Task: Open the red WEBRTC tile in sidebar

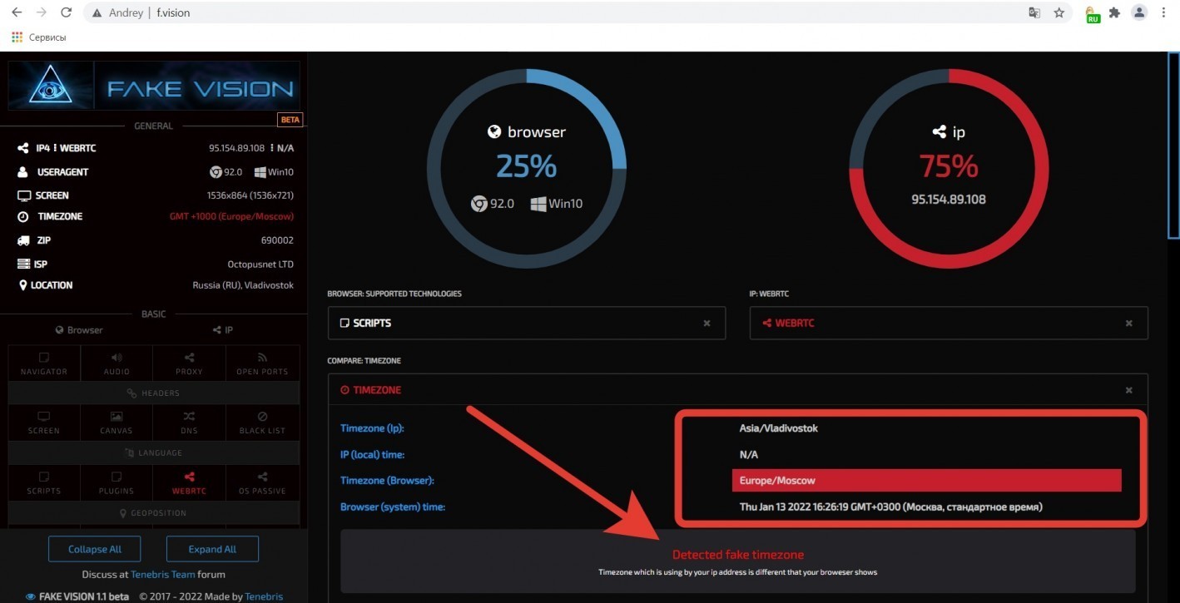Action: click(x=189, y=482)
